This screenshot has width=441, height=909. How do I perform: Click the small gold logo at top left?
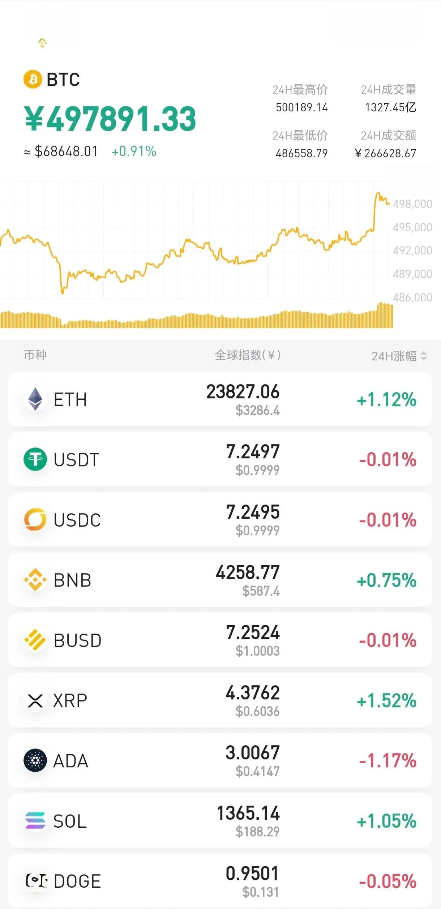[43, 43]
